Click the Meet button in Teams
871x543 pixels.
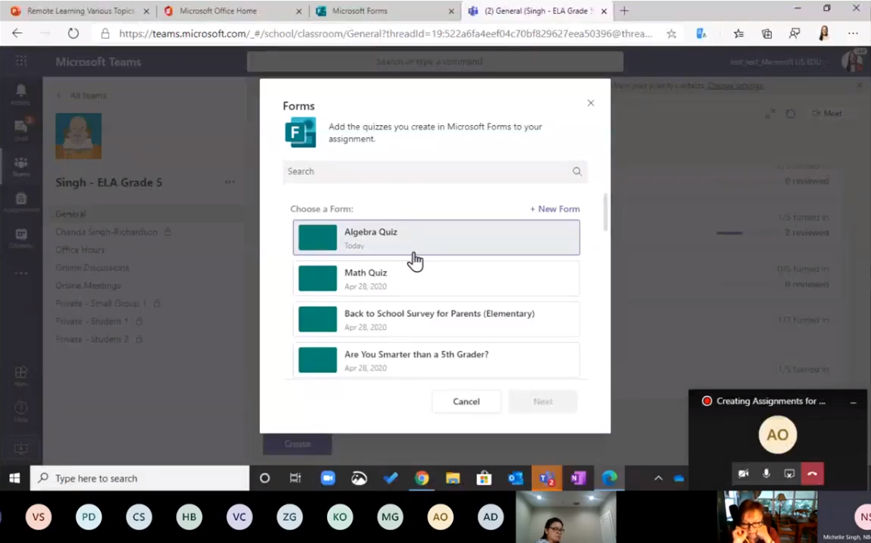(827, 113)
